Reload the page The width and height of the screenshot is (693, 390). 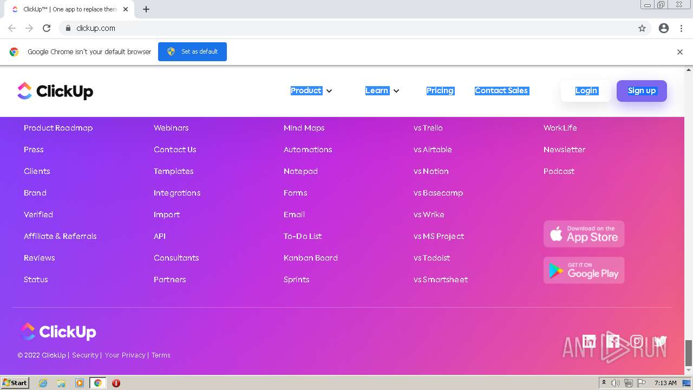click(47, 28)
